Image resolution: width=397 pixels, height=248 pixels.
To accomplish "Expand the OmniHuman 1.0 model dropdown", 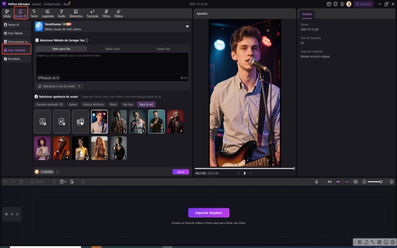I will 187,26.
